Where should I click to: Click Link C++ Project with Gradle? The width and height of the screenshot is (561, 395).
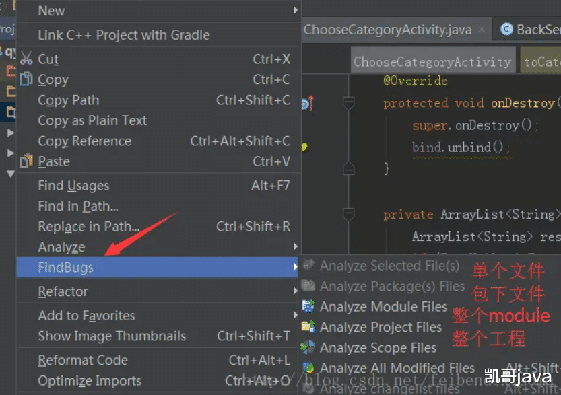click(x=124, y=35)
